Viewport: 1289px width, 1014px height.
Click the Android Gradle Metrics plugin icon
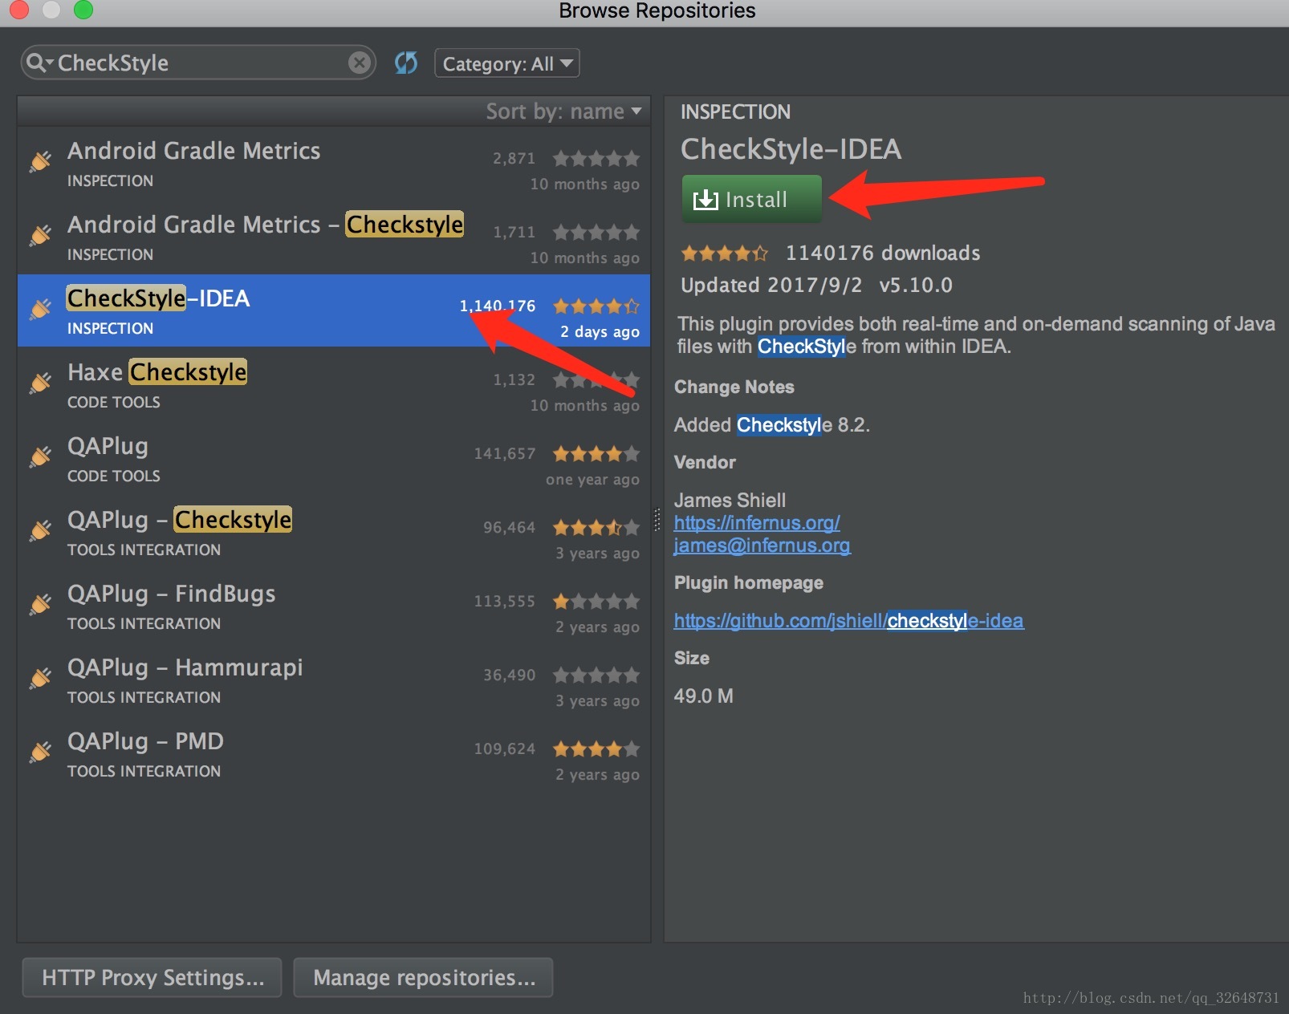[40, 161]
